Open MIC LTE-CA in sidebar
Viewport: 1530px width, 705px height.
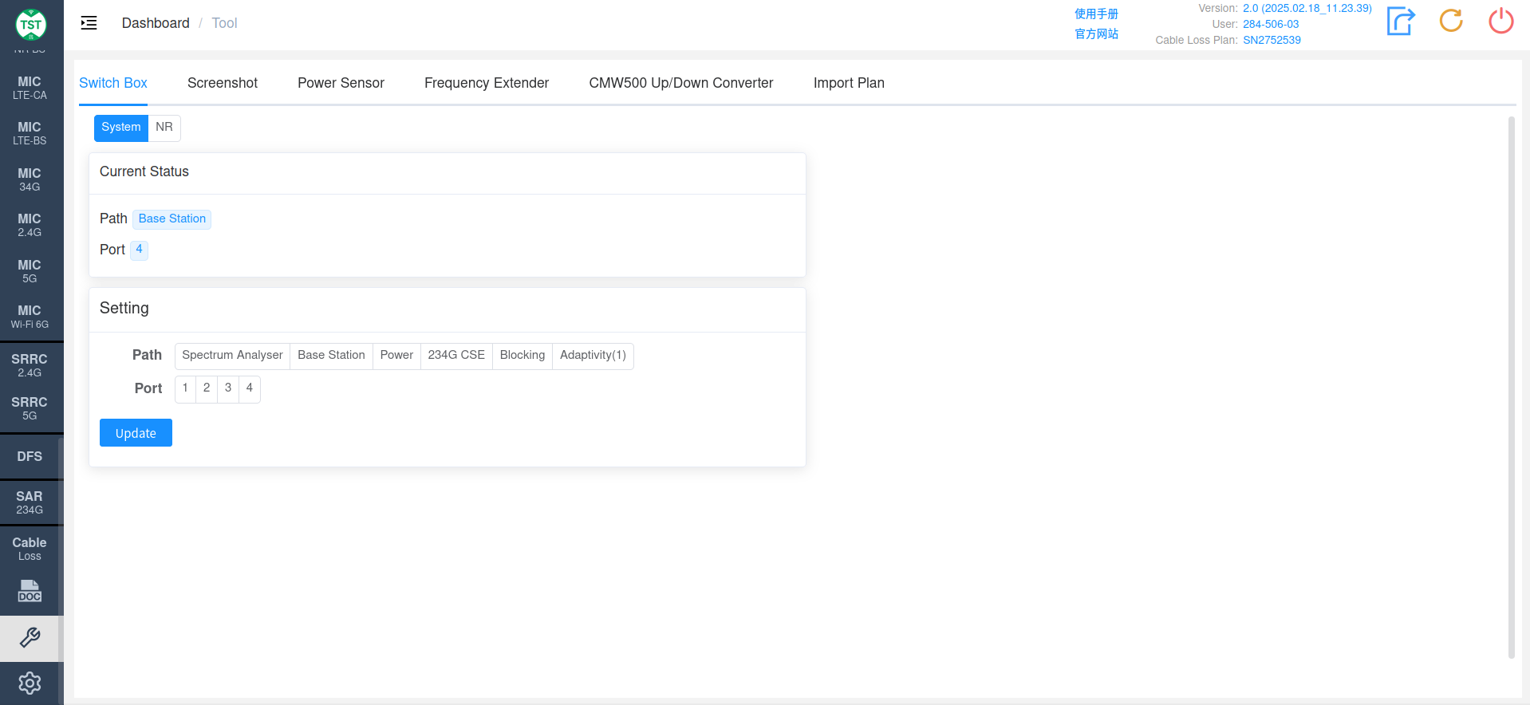(x=30, y=88)
